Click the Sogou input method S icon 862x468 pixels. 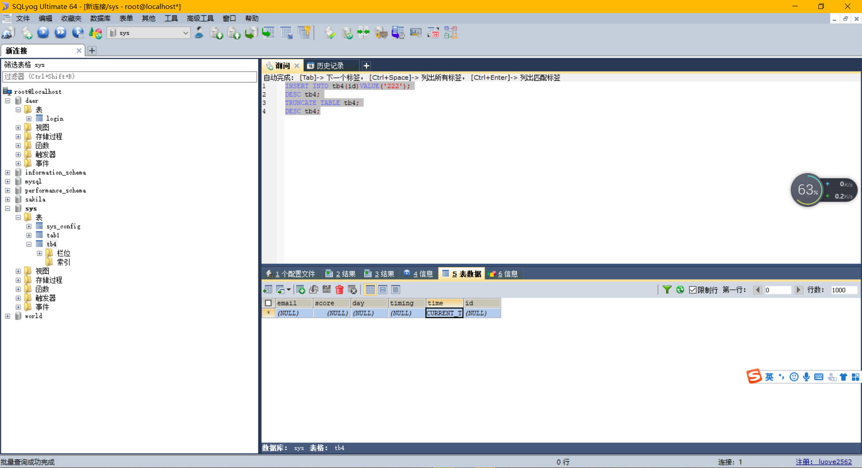tap(754, 376)
